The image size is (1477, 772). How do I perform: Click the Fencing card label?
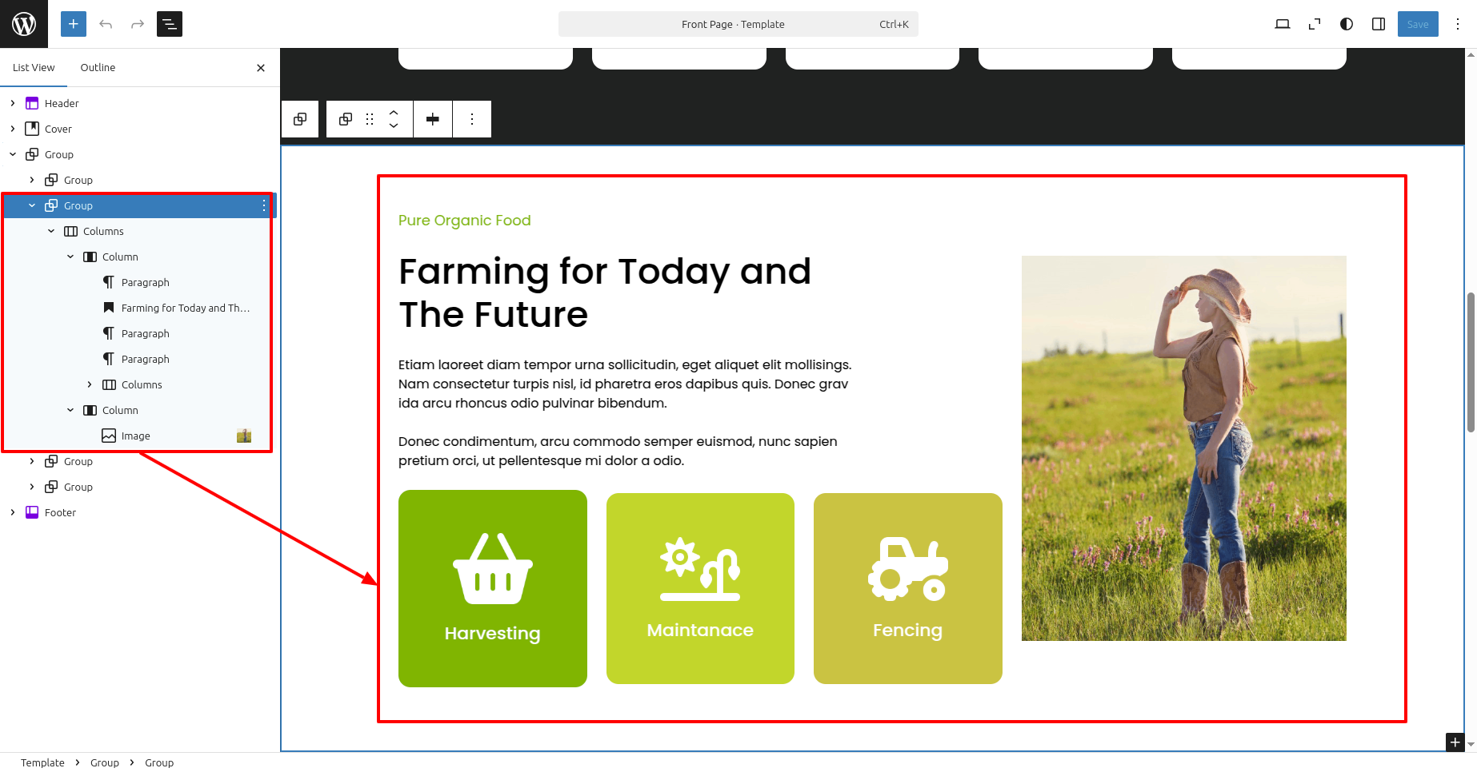[x=908, y=631]
